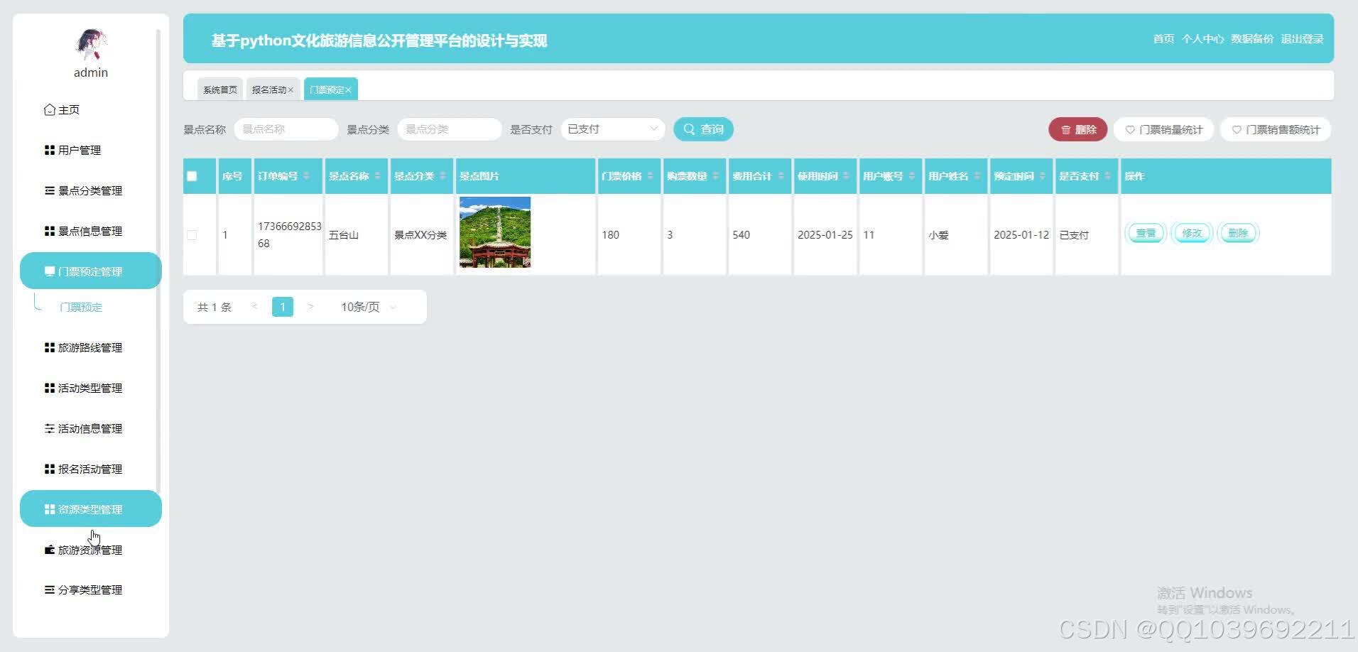
Task: Close the 报名活动 tab
Action: coord(290,90)
